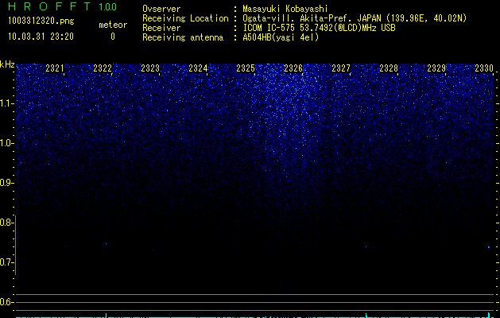The width and height of the screenshot is (500, 318).
Task: Click the 0.9 kHz axis label
Action: pyautogui.click(x=6, y=183)
